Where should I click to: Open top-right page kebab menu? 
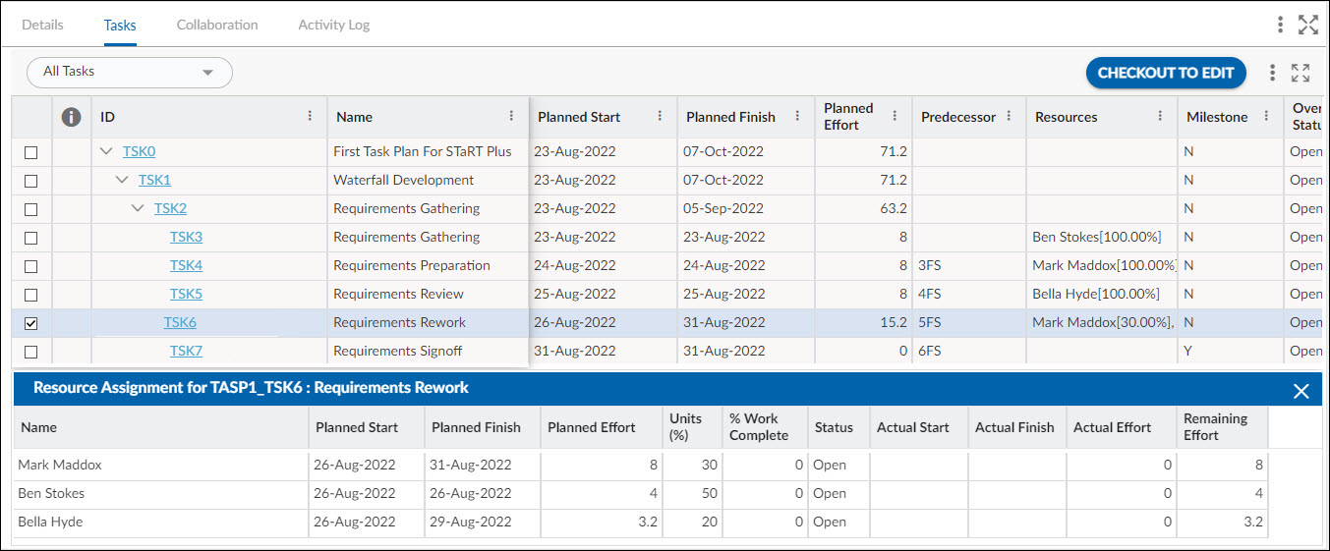click(1280, 25)
